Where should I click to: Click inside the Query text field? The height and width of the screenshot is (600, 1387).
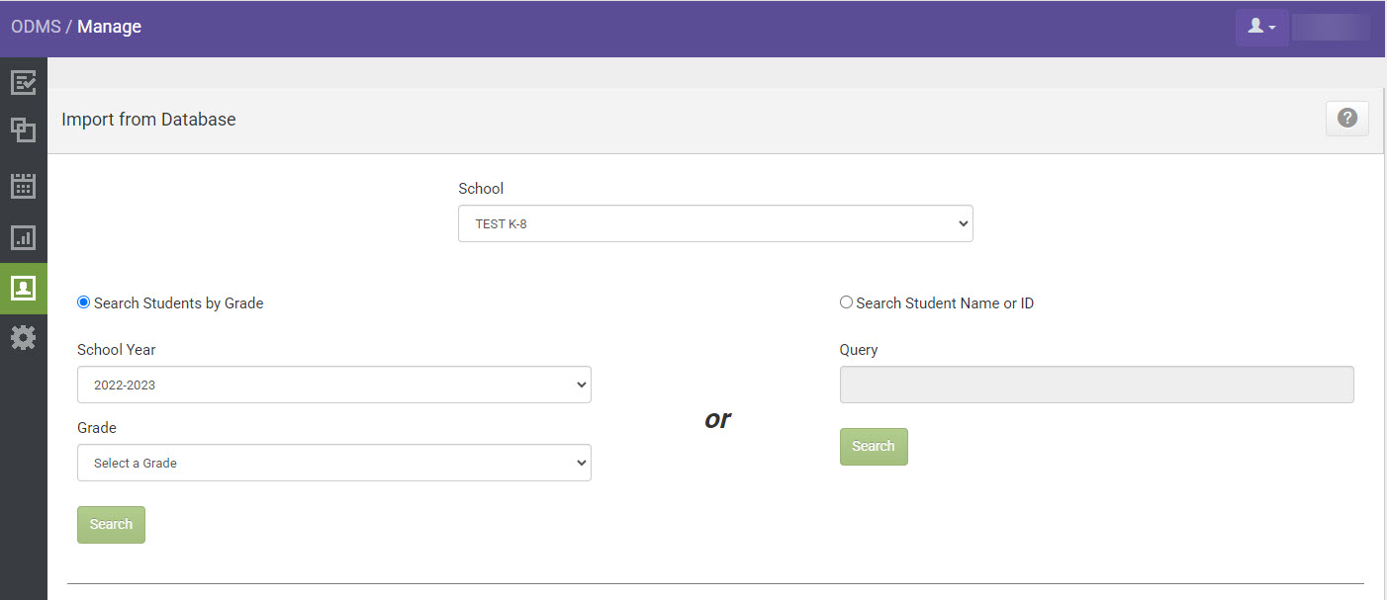point(1096,385)
